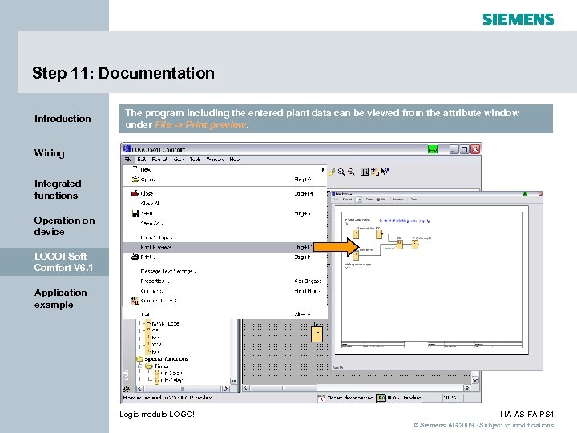The height and width of the screenshot is (433, 577).
Task: Go to Application example section
Action: pos(60,298)
